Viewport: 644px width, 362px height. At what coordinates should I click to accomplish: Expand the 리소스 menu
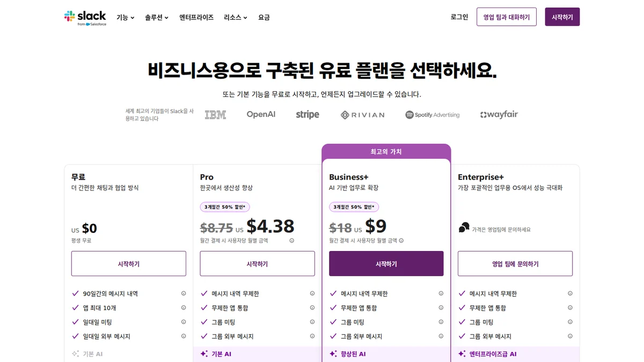pyautogui.click(x=236, y=17)
